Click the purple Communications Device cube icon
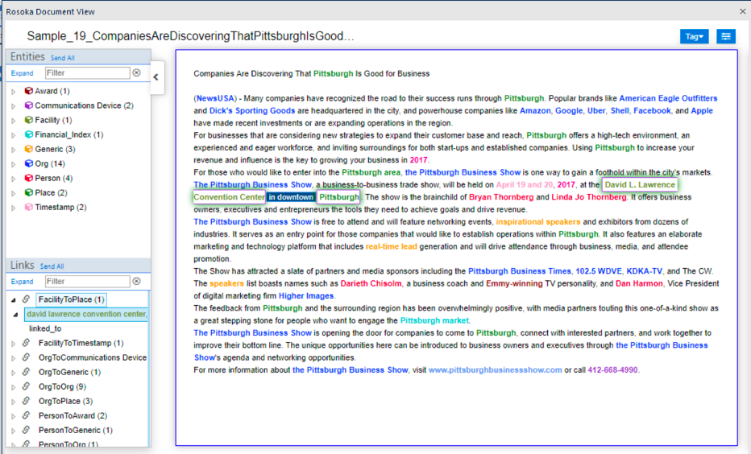This screenshot has height=454, width=751. [x=29, y=105]
